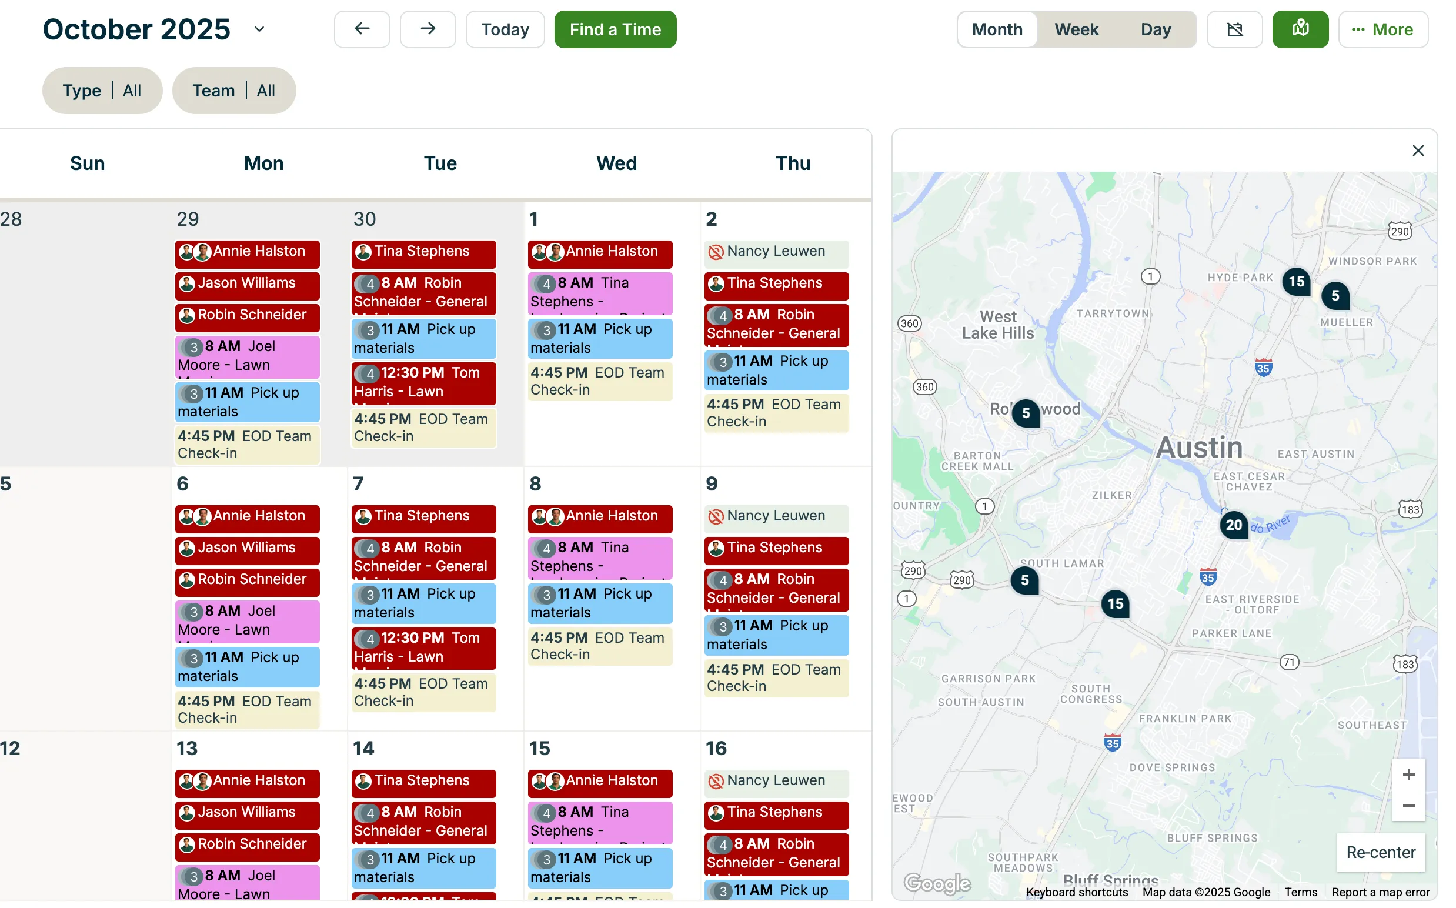Open the cluster marker 5 near Mueller

pyautogui.click(x=1335, y=295)
